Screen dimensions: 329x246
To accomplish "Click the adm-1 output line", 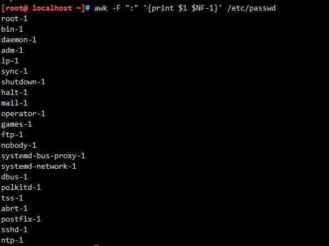I will coord(12,51).
